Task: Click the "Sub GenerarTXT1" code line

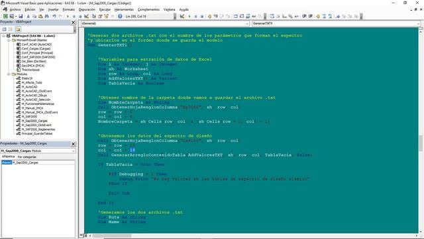Action: [109, 45]
